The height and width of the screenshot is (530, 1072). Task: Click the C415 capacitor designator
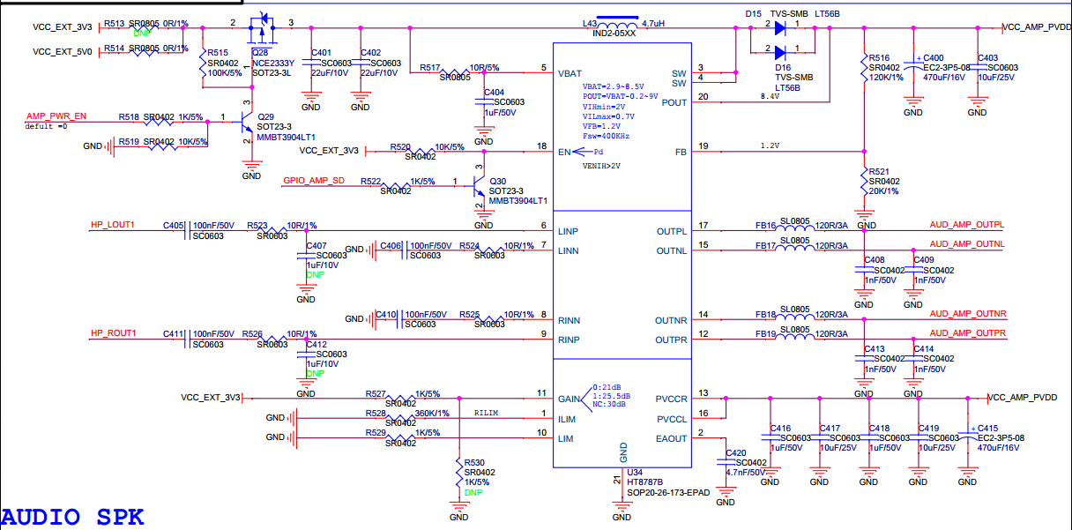987,428
